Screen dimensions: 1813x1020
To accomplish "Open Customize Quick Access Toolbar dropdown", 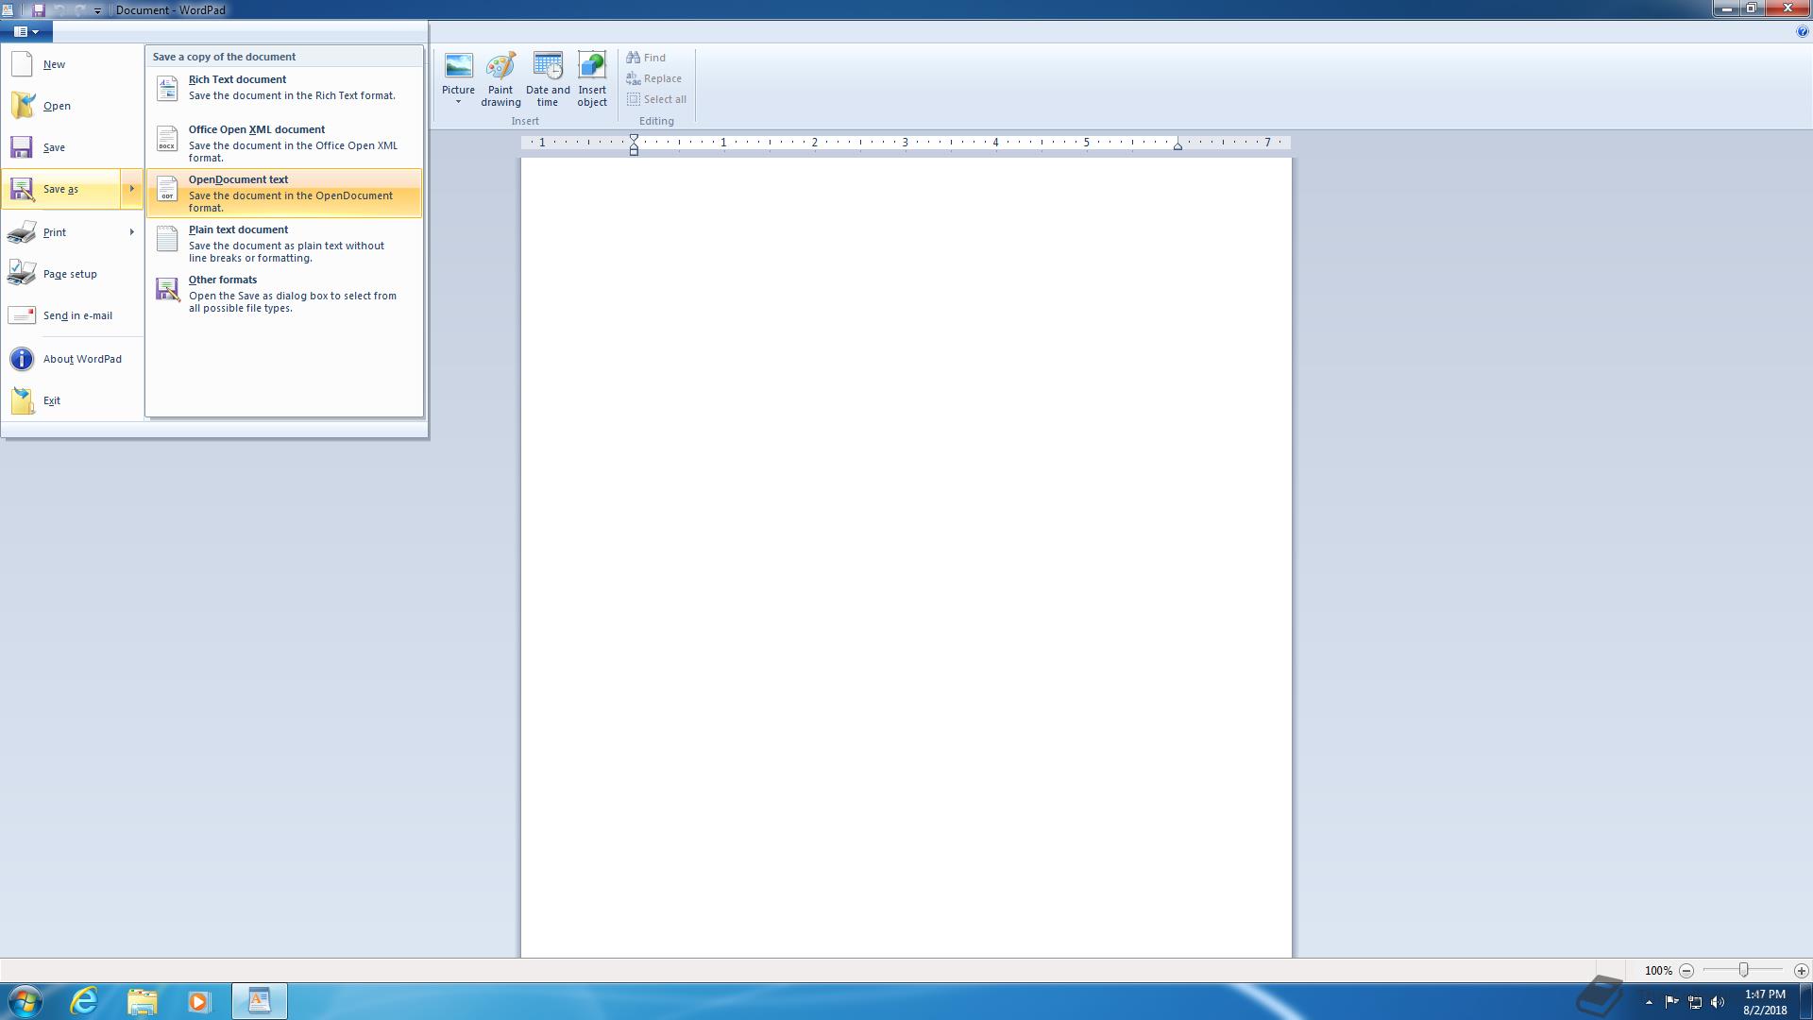I will (x=97, y=10).
